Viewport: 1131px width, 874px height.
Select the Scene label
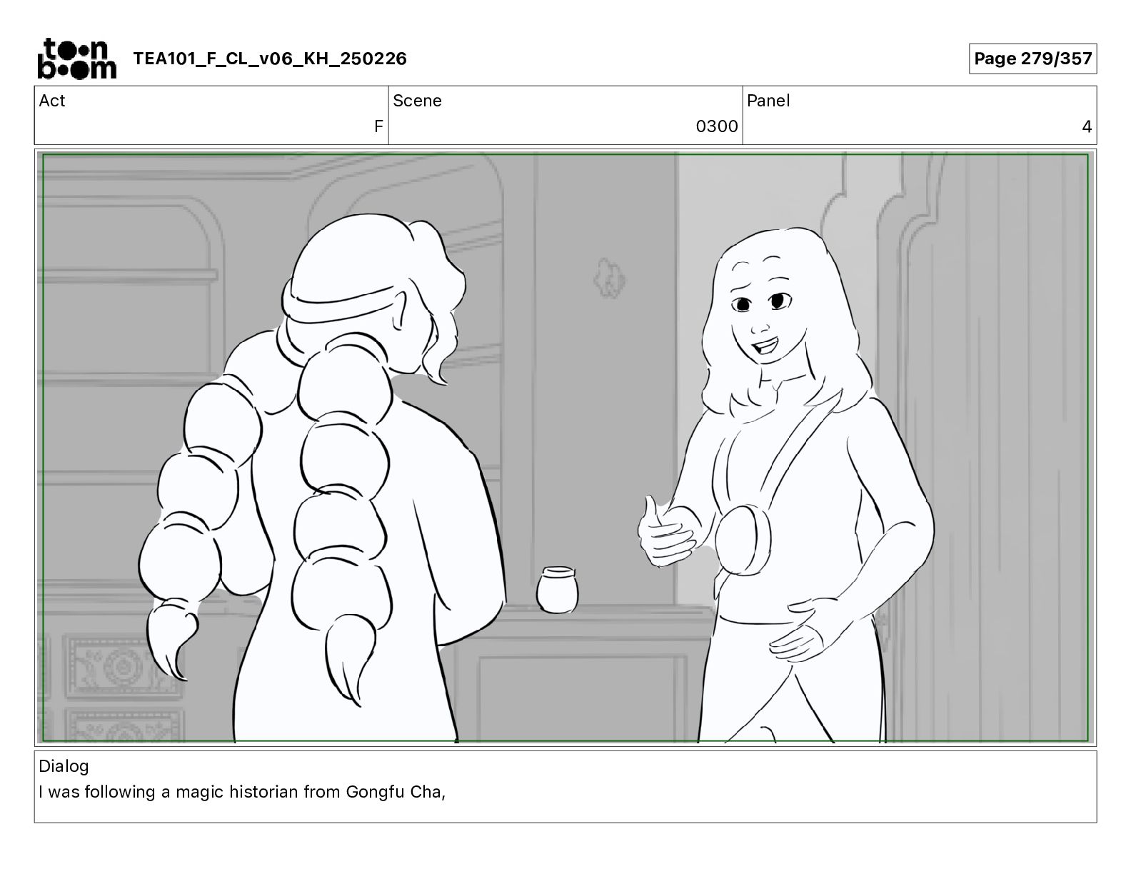pyautogui.click(x=417, y=101)
